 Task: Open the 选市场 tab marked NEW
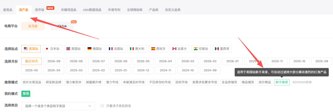[x=39, y=10]
